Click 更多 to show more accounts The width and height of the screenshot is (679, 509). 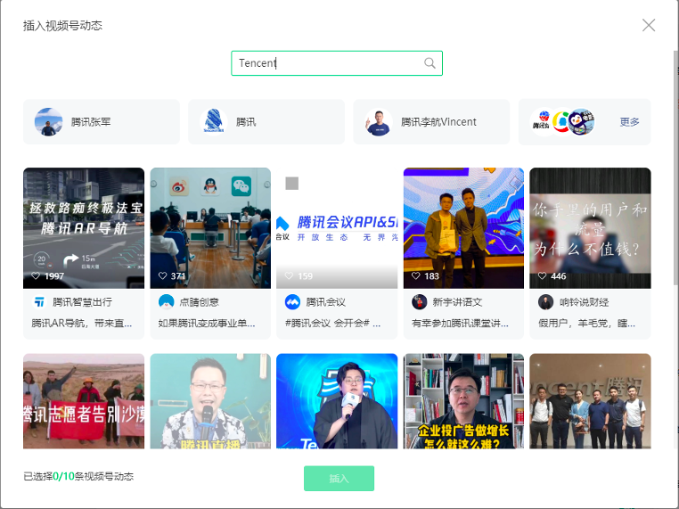click(x=629, y=122)
